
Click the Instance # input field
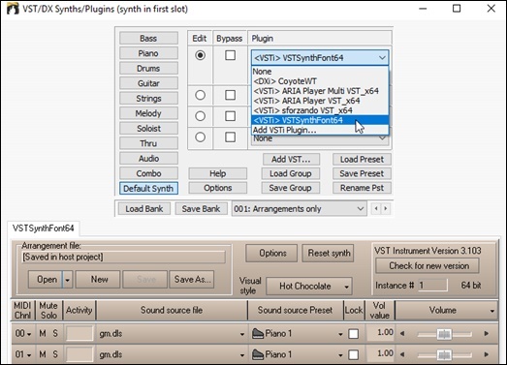[433, 286]
